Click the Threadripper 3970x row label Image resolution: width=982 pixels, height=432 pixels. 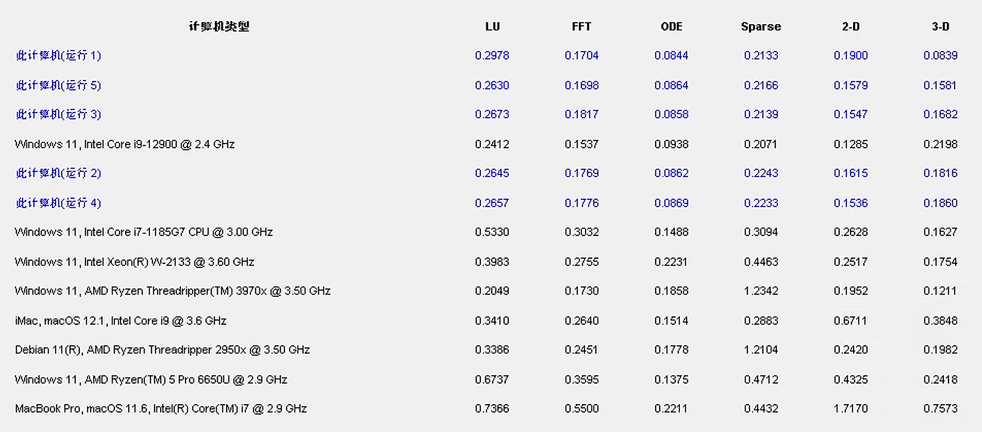[172, 291]
